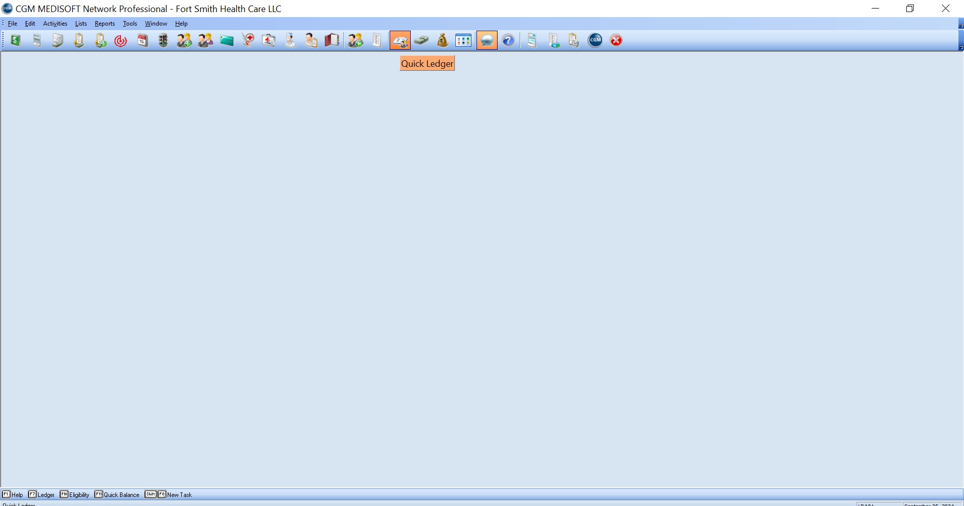Click the F11 Quick Balance shortcut in the bottom bar

(x=117, y=494)
